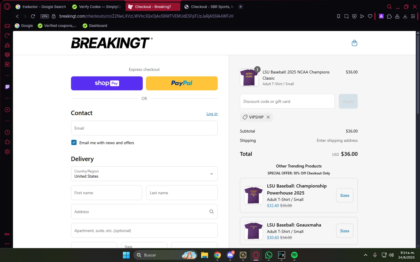Switch to traductor - Google Search tab
Viewport: 420px width, 262px height.
click(x=41, y=7)
